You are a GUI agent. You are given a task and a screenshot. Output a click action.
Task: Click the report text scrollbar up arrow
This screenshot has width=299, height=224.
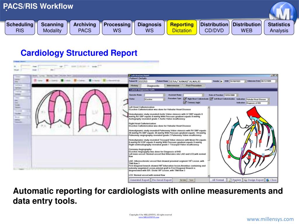pos(208,107)
